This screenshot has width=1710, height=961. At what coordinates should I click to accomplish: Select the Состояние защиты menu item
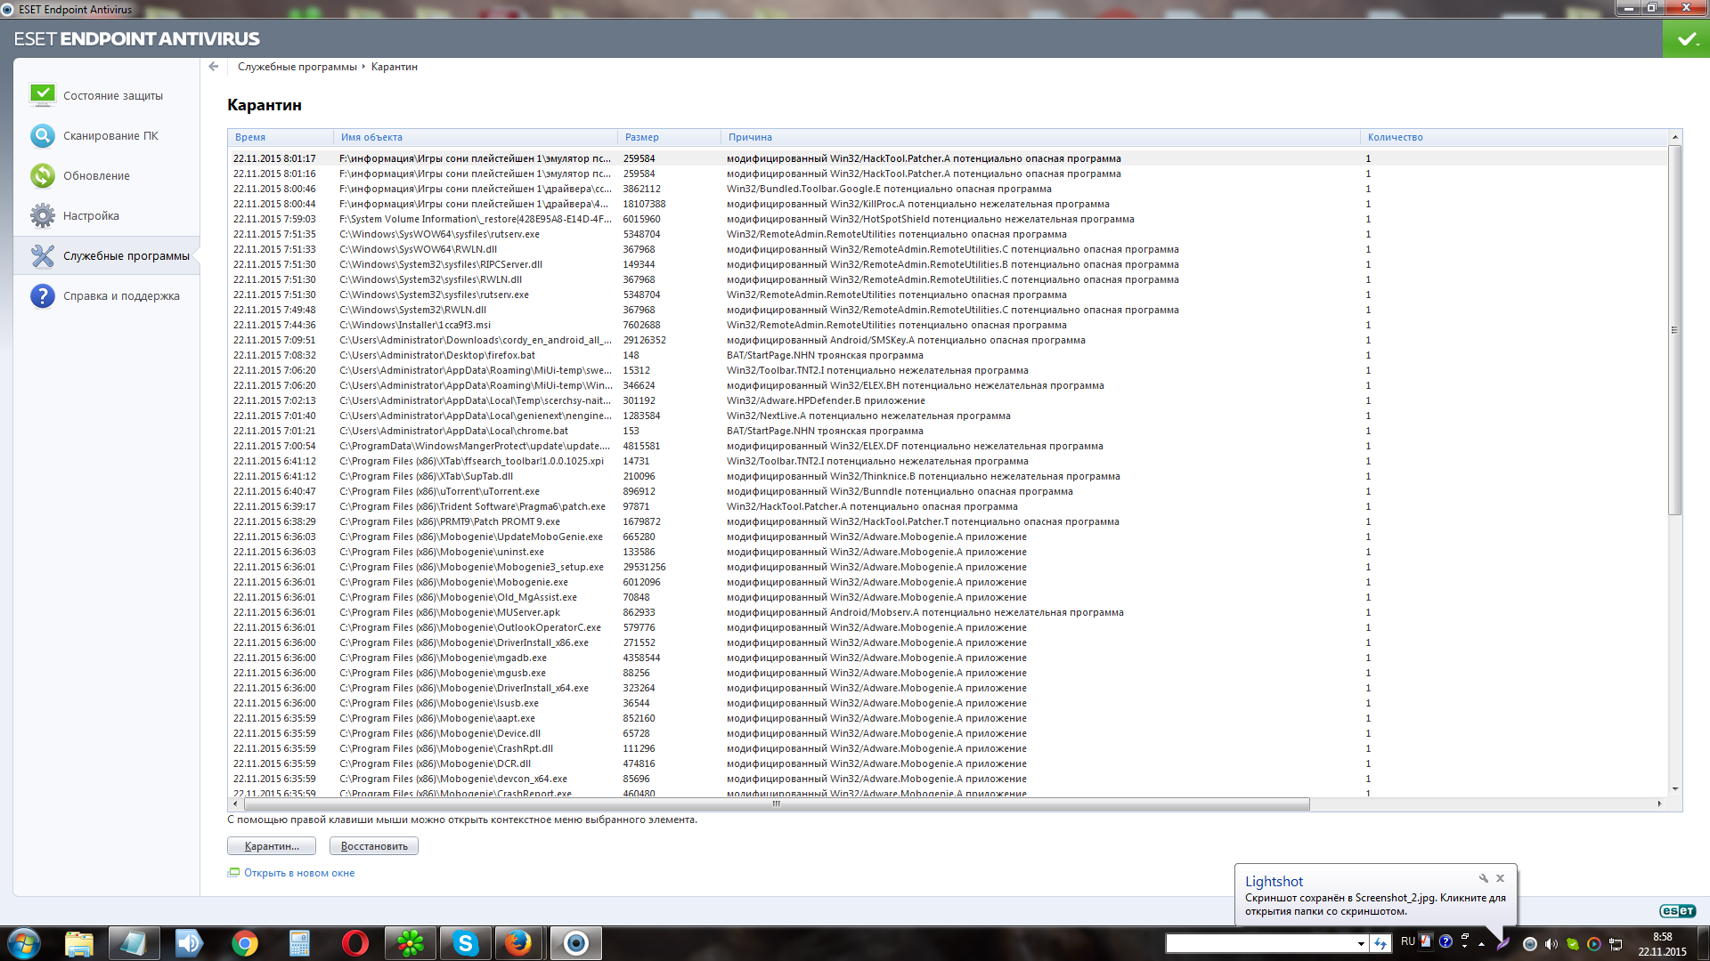tap(113, 95)
